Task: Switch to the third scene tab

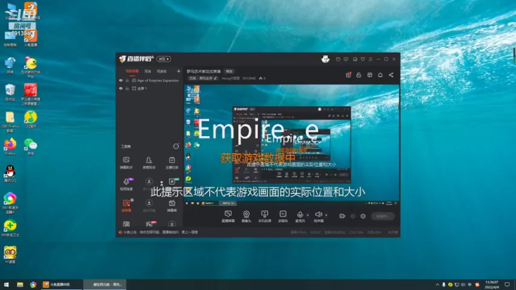Action: 162,72
